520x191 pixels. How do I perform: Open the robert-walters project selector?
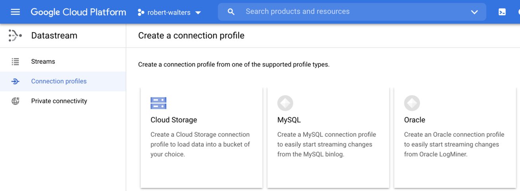(x=169, y=12)
